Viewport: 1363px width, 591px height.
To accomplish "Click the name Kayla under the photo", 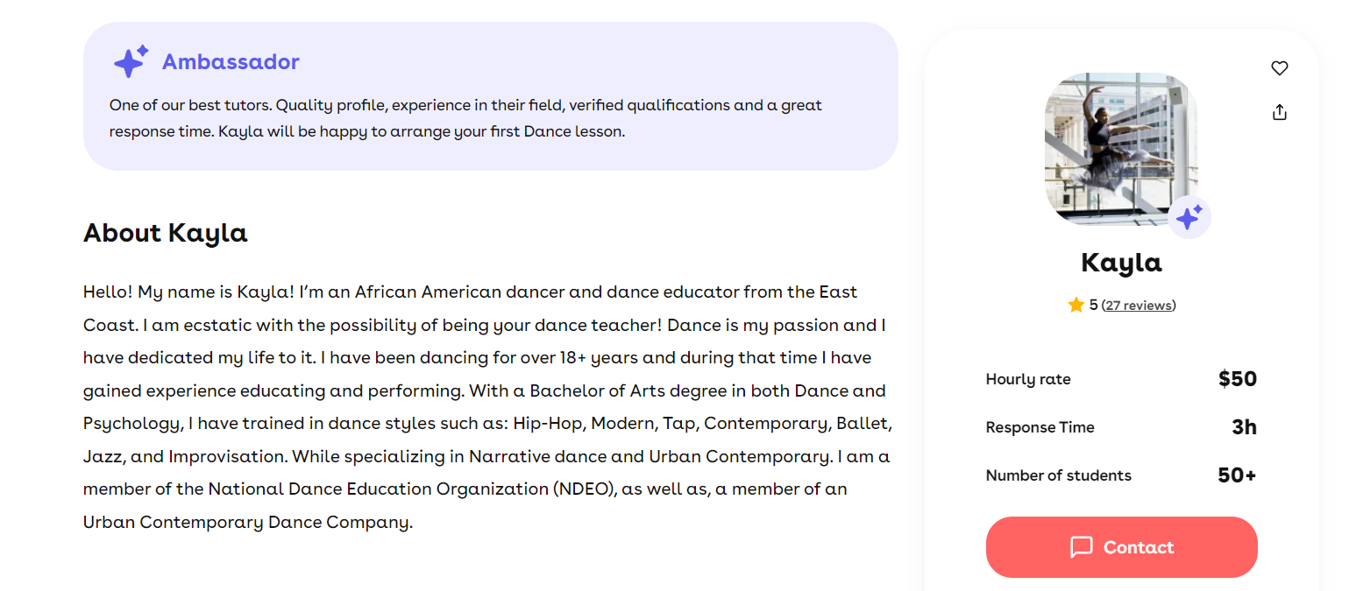I will coord(1121,262).
